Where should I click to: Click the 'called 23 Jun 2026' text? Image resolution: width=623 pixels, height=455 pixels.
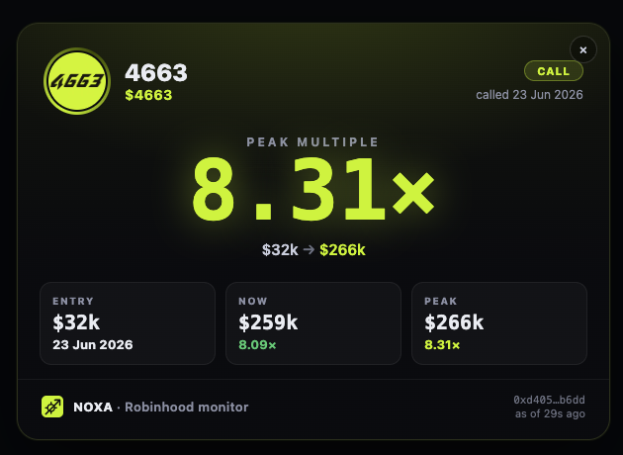pyautogui.click(x=529, y=95)
